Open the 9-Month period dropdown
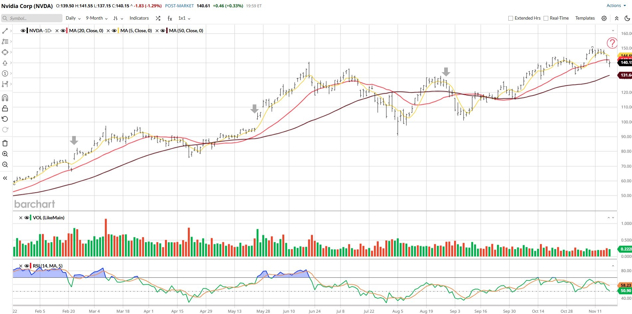 [x=96, y=18]
